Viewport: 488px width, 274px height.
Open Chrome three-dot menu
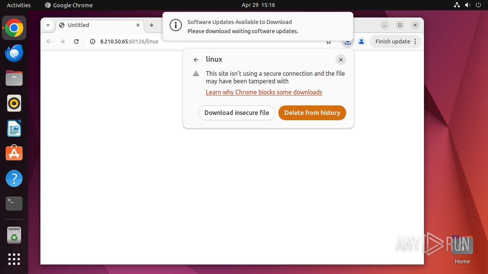coord(415,41)
